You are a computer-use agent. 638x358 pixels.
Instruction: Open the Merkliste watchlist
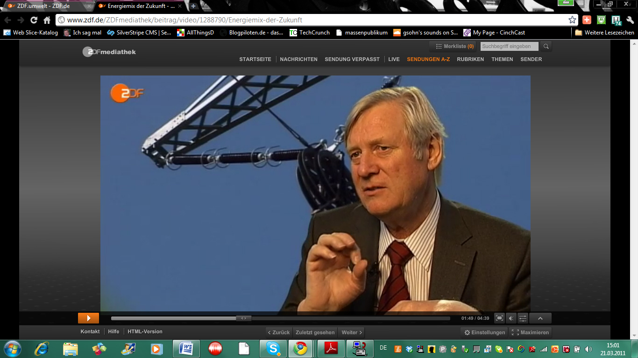coord(455,46)
